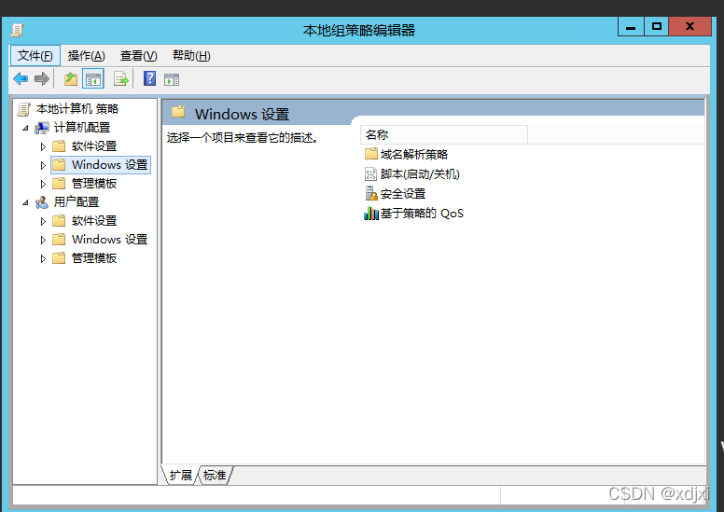Click the Export list toolbar icon

click(121, 79)
